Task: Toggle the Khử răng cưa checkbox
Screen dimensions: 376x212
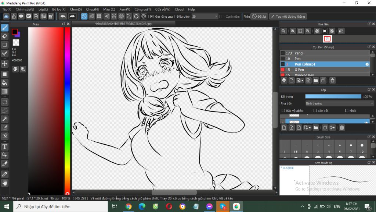Action: pos(152,16)
